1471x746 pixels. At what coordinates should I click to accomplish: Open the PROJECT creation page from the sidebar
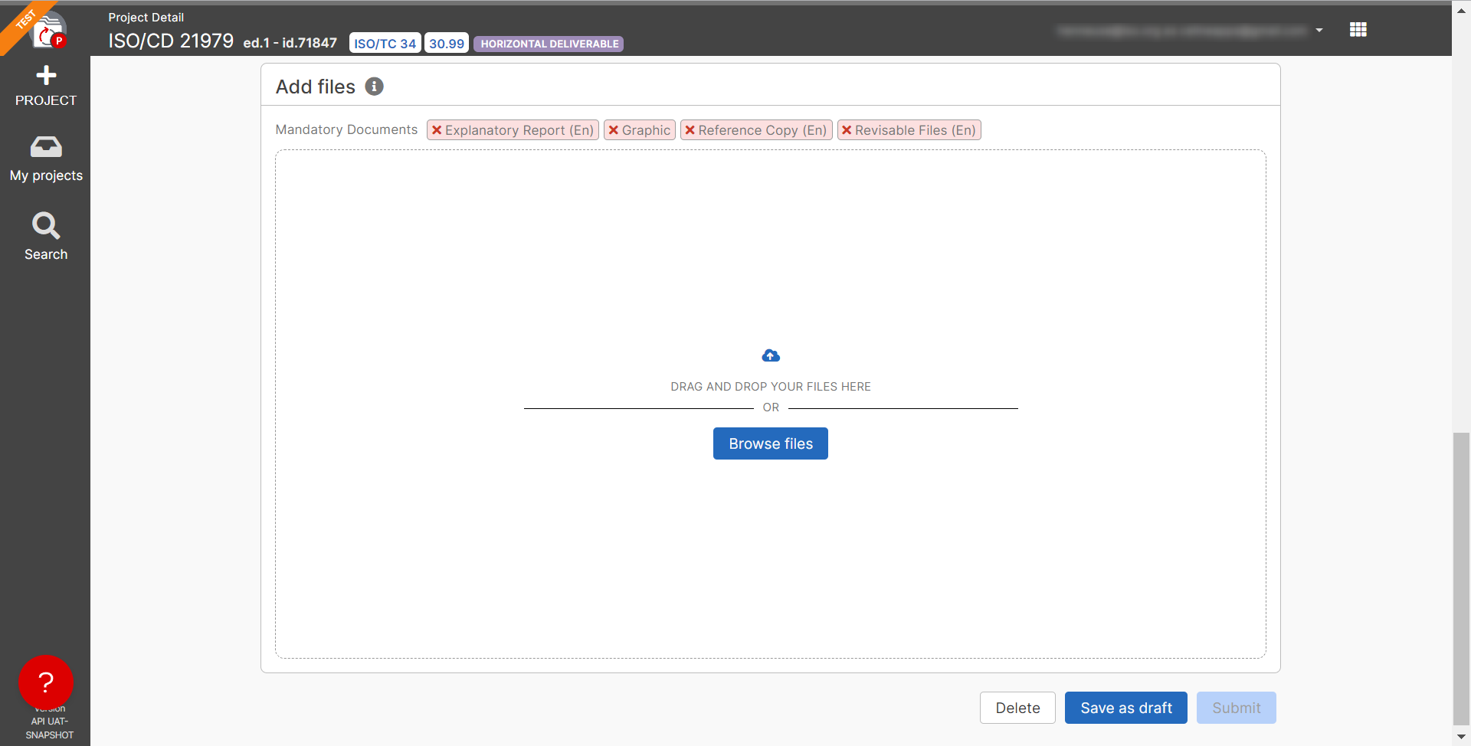pyautogui.click(x=46, y=86)
